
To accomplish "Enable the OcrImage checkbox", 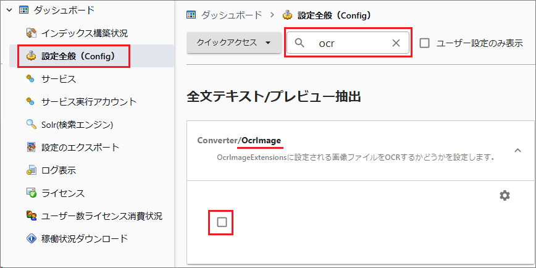I will 222,222.
